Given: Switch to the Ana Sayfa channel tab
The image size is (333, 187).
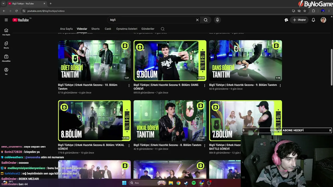Looking at the screenshot, I should tap(66, 29).
